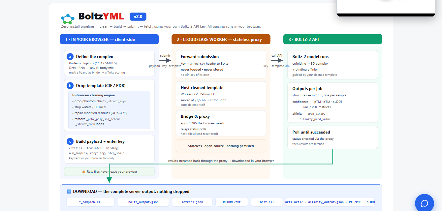The width and height of the screenshot is (442, 211).
Task: Click 'never logged · never stored' text
Action: (202, 69)
